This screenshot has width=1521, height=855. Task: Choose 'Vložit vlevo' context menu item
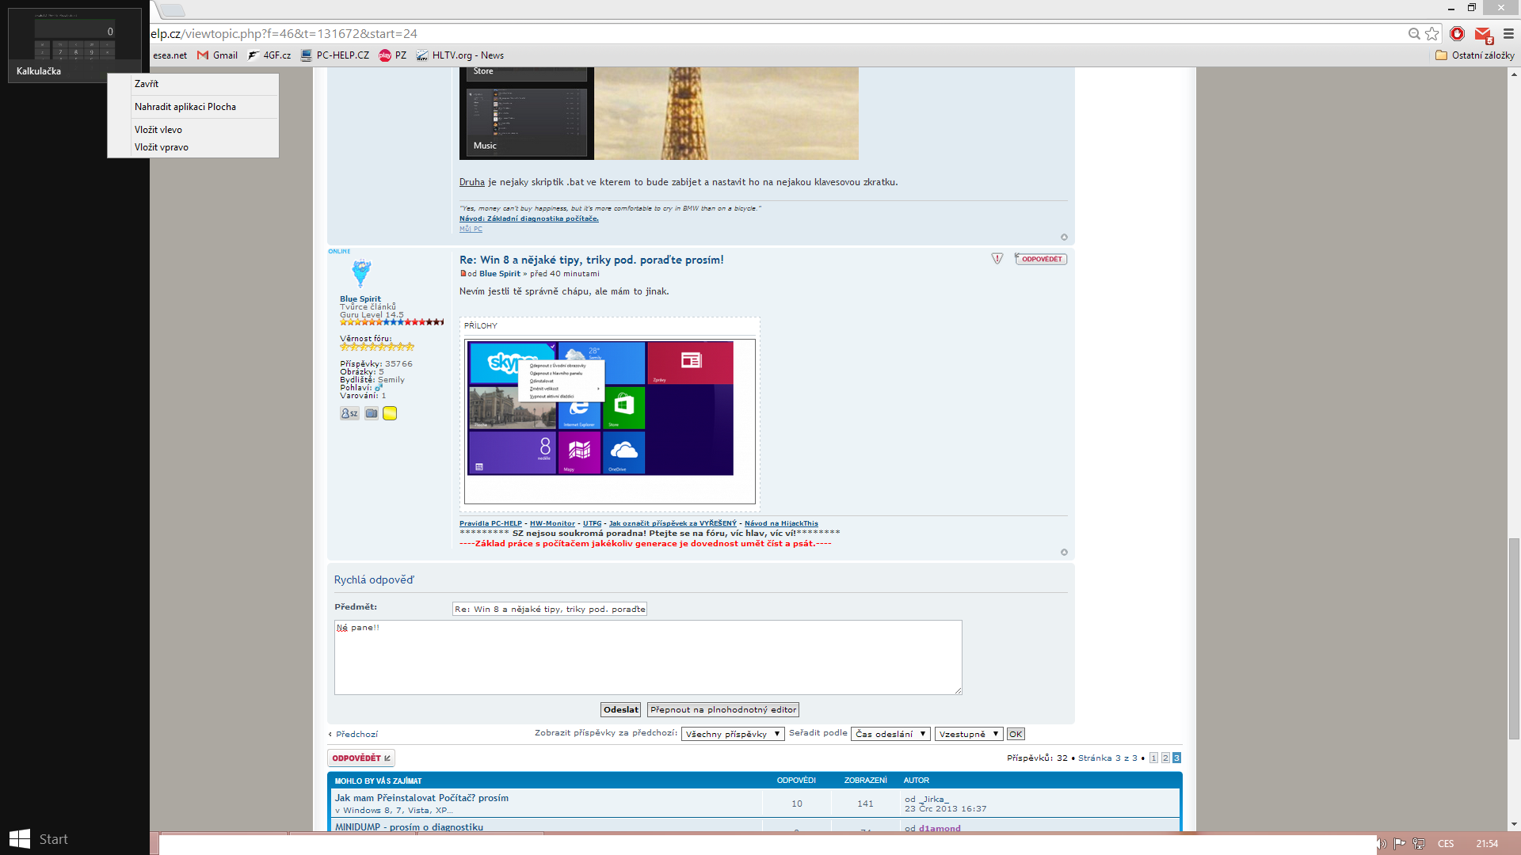tap(158, 130)
